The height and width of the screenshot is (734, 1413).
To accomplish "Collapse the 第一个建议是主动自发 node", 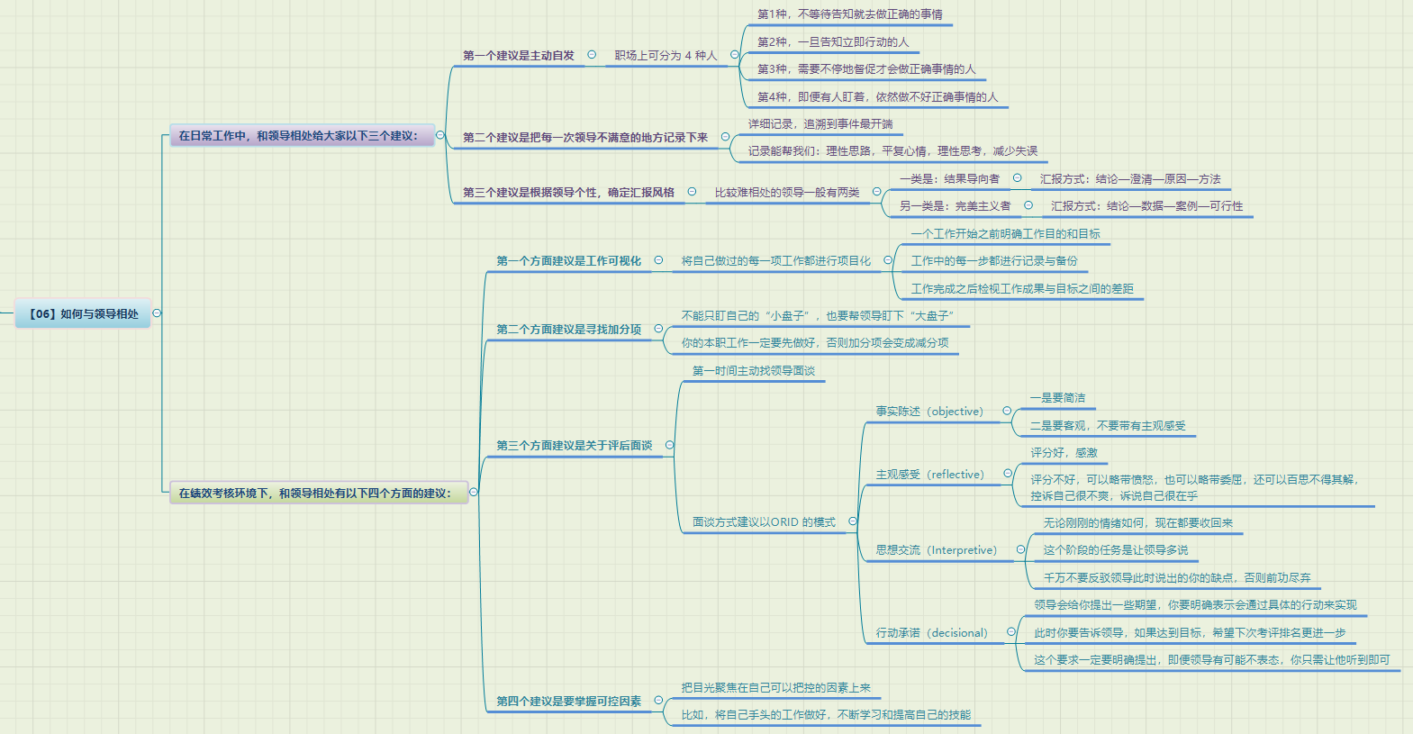I will pos(592,55).
